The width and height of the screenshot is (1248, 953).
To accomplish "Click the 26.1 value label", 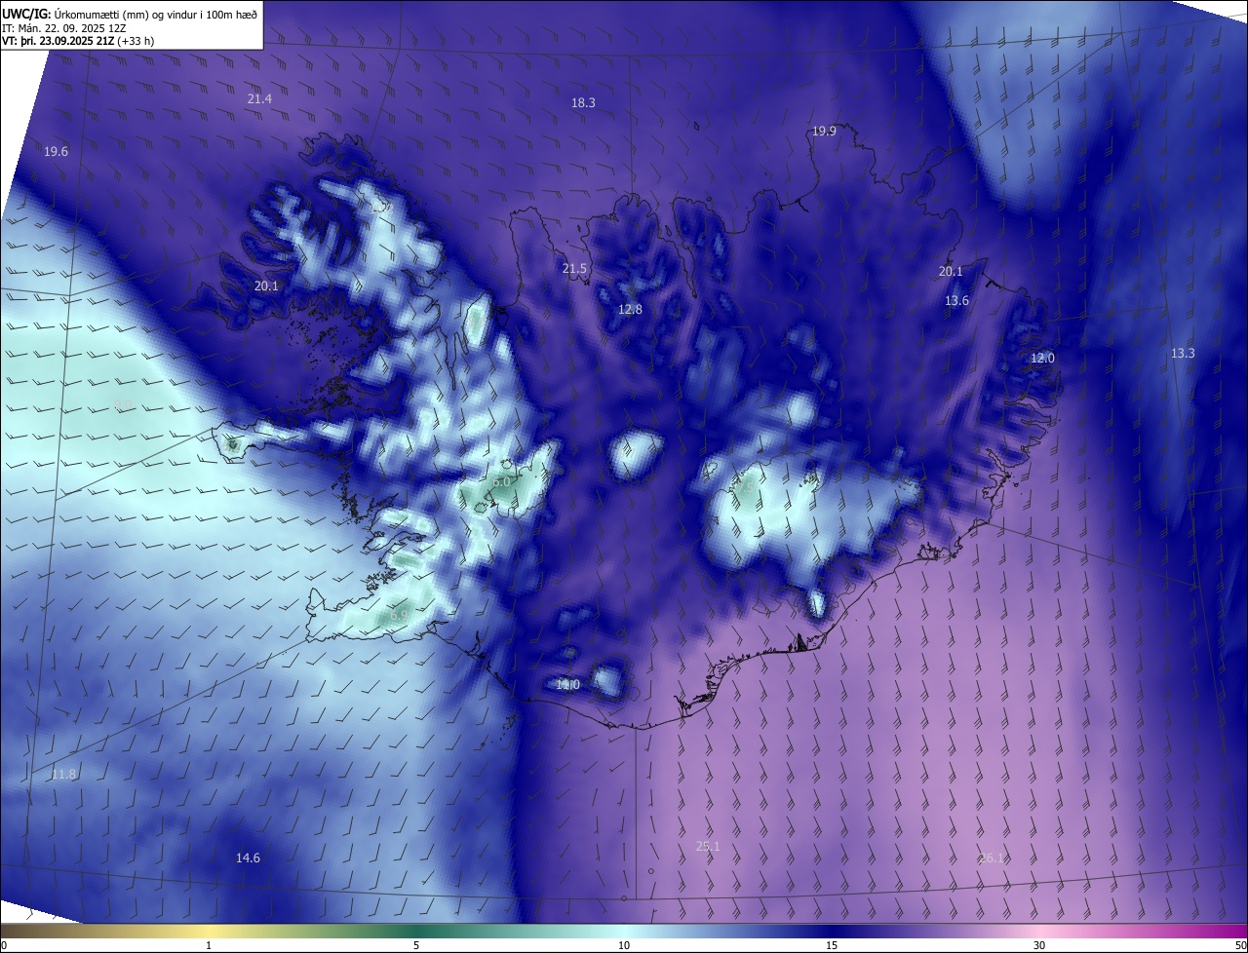I will [992, 858].
